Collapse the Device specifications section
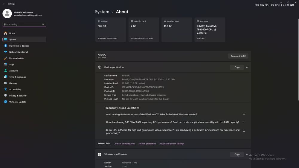299x168 pixels. tap(247, 67)
